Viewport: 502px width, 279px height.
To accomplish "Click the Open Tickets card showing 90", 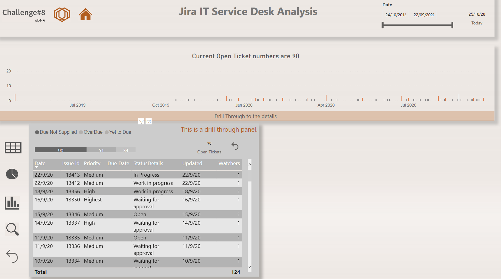I will [209, 148].
